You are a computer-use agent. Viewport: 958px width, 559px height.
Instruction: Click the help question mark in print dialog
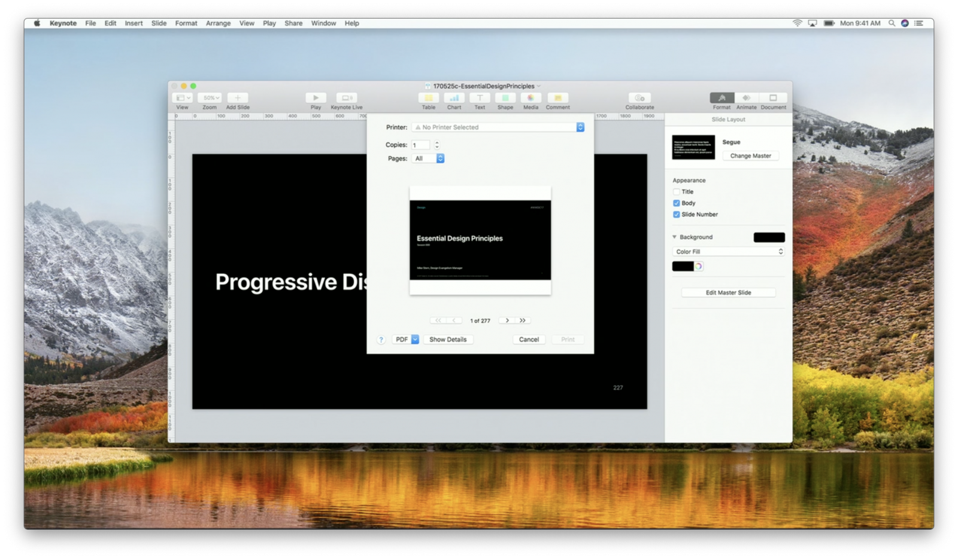(x=381, y=340)
